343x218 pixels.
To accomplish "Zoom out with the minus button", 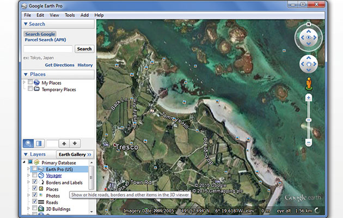I will (x=309, y=143).
